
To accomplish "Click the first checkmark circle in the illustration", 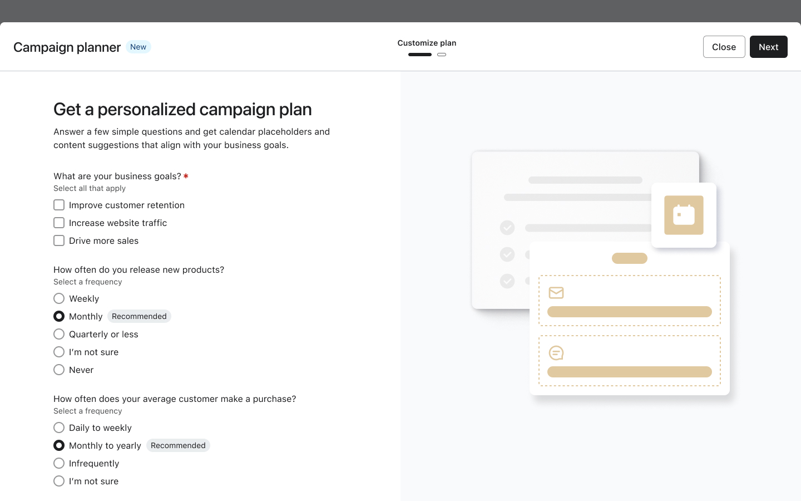I will tap(507, 228).
